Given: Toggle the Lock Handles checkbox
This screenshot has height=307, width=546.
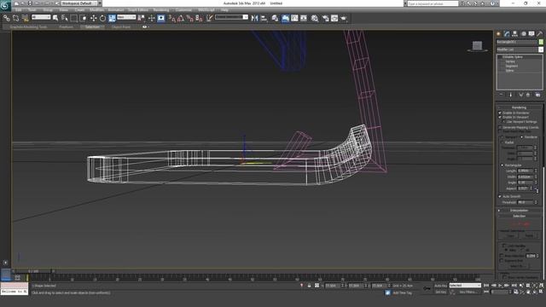Looking at the screenshot, I should point(504,246).
